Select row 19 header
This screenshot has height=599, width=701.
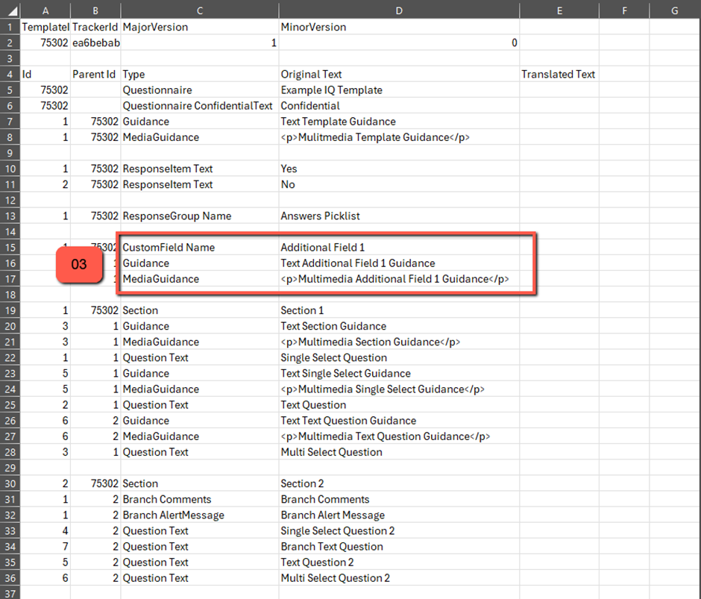(9, 310)
